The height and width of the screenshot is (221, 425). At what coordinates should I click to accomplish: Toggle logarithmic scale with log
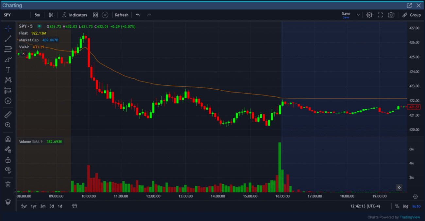[x=405, y=206]
